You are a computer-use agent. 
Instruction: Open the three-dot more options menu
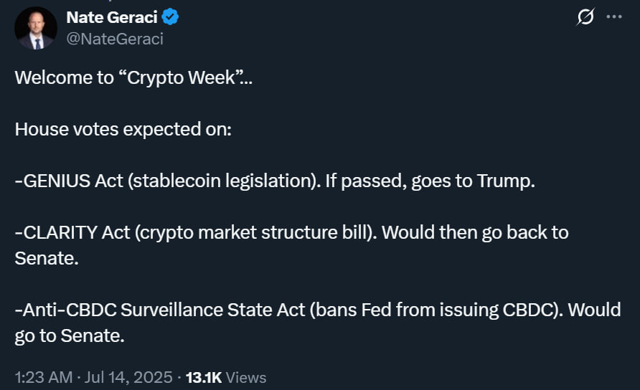[614, 16]
